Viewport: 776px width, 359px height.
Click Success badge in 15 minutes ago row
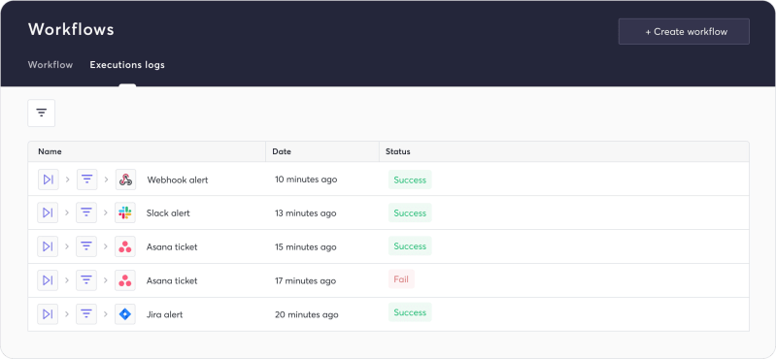(410, 246)
